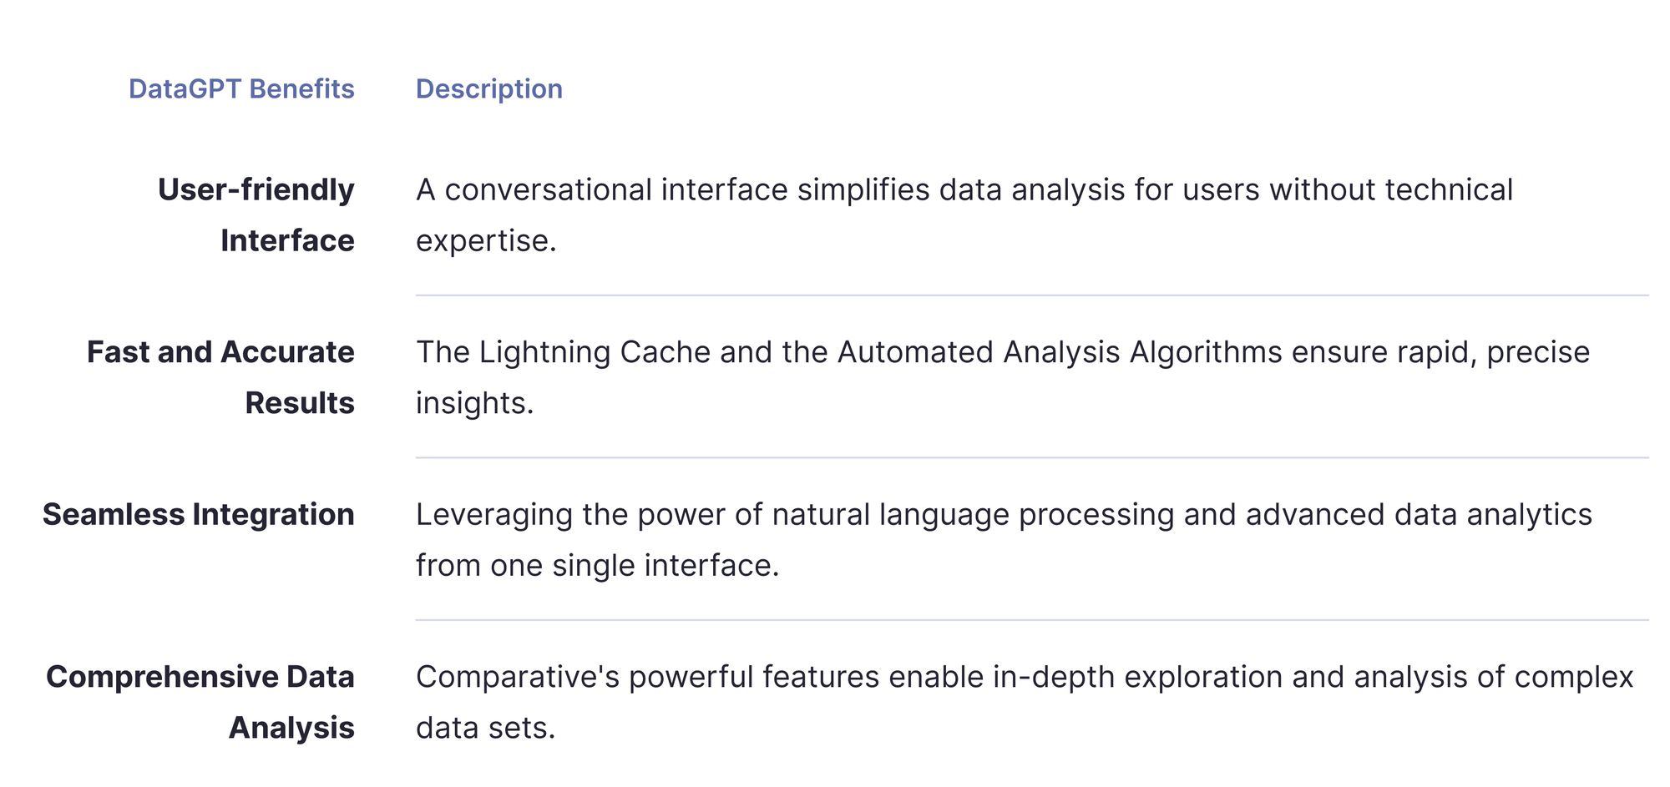The image size is (1670, 787).
Task: Click the word 'Interface' in first label
Action: point(287,240)
